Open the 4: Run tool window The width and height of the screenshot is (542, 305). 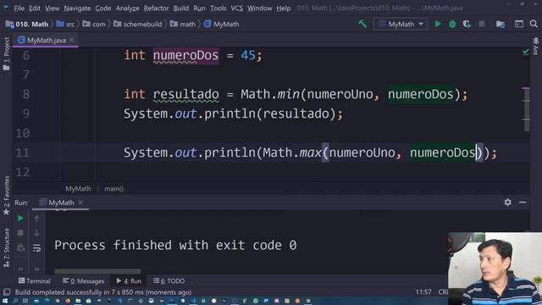click(x=129, y=280)
